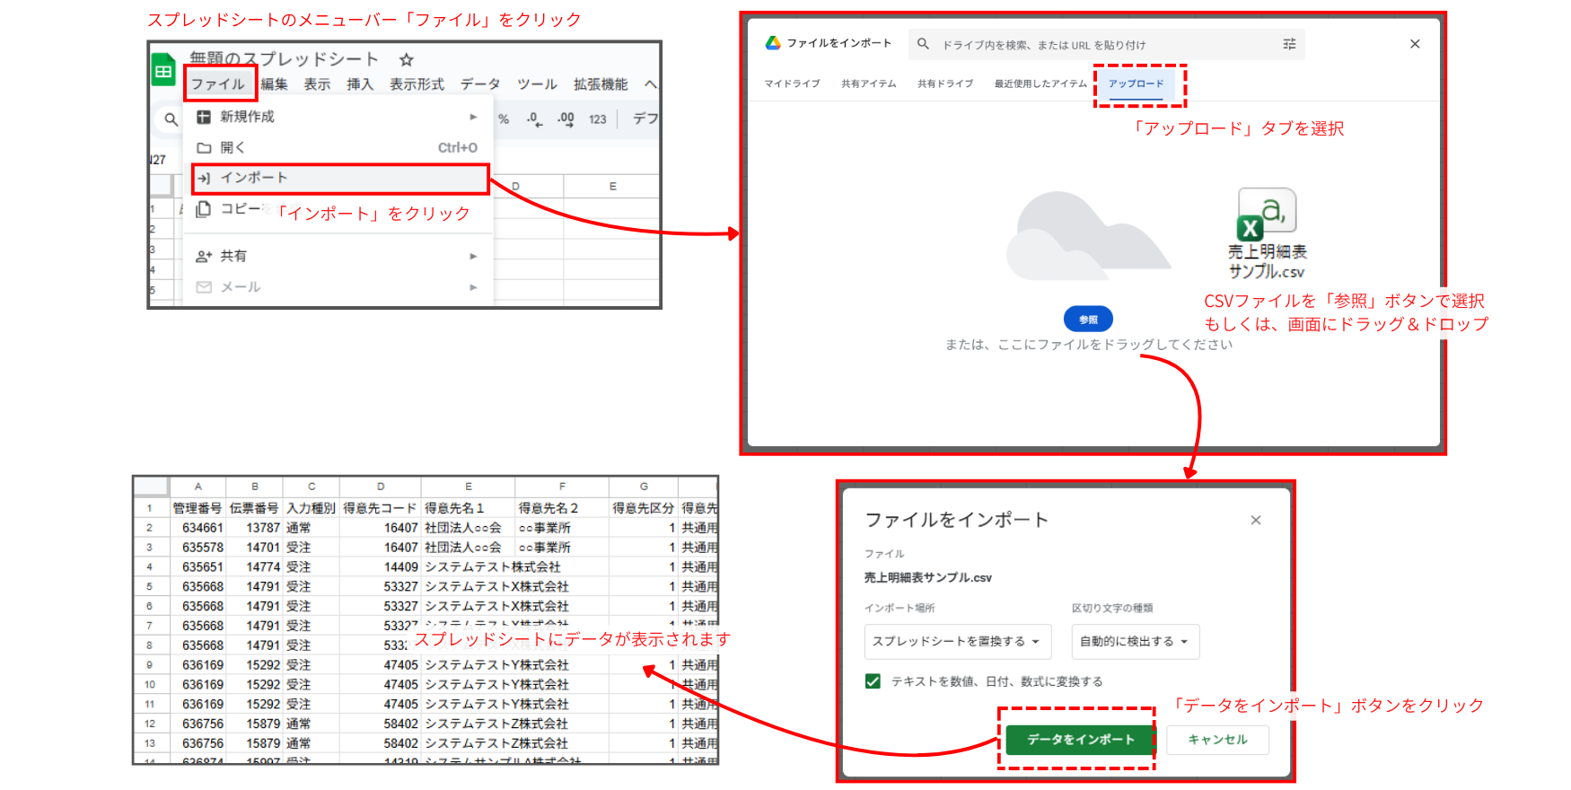Click the 伝票番号 header cell
The image size is (1571, 790).
[254, 508]
